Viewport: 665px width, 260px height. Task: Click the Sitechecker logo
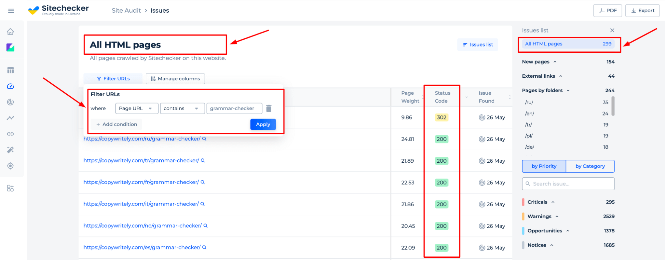pyautogui.click(x=59, y=10)
